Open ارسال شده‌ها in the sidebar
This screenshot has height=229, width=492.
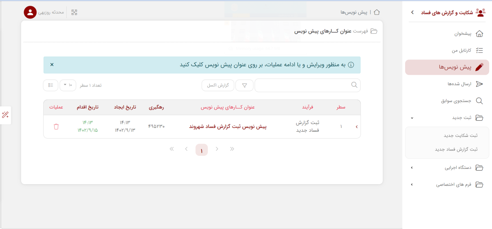(x=459, y=84)
